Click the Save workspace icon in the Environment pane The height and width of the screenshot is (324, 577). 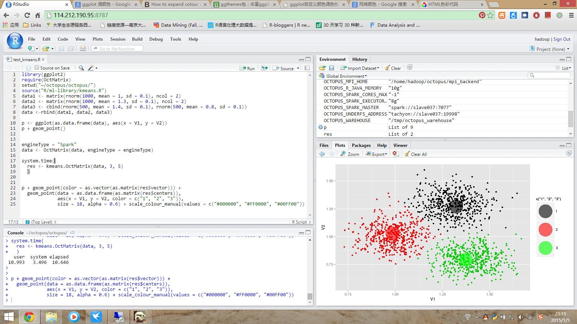pos(332,68)
